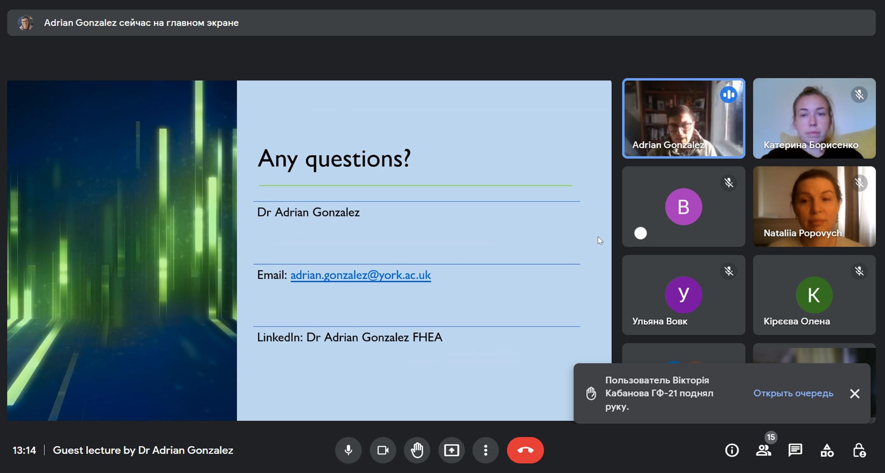
Task: Open the Activities panel
Action: pyautogui.click(x=827, y=450)
